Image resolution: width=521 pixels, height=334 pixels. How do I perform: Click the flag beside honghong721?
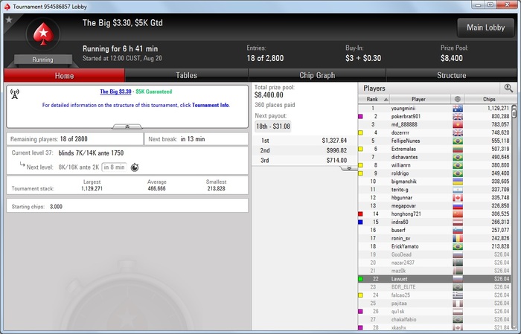tap(458, 213)
